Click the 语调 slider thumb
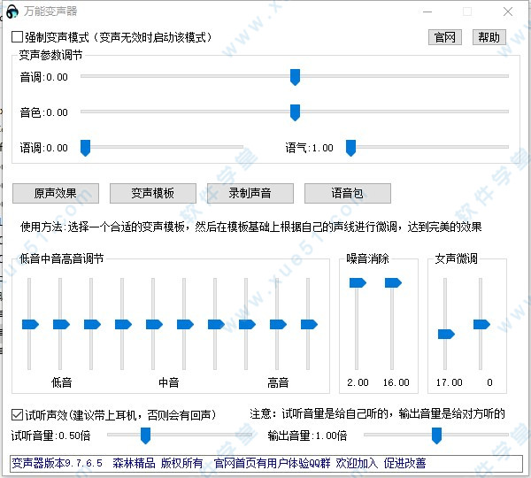531x478 pixels. point(85,148)
